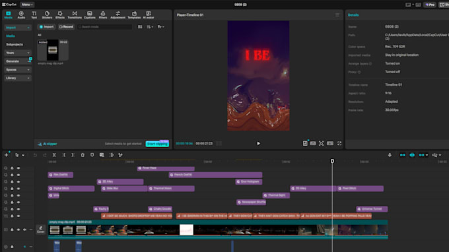Mute the main video track audio
This screenshot has width=449, height=252.
pyautogui.click(x=24, y=230)
